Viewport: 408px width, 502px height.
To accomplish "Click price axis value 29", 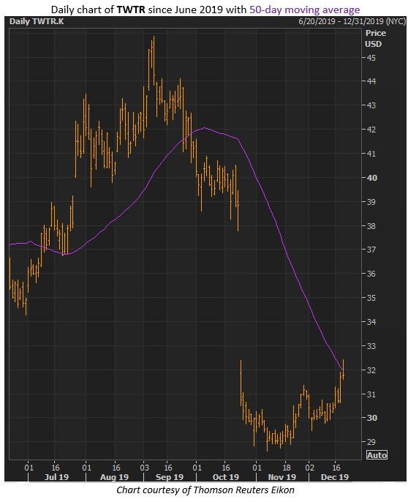I will coord(371,442).
